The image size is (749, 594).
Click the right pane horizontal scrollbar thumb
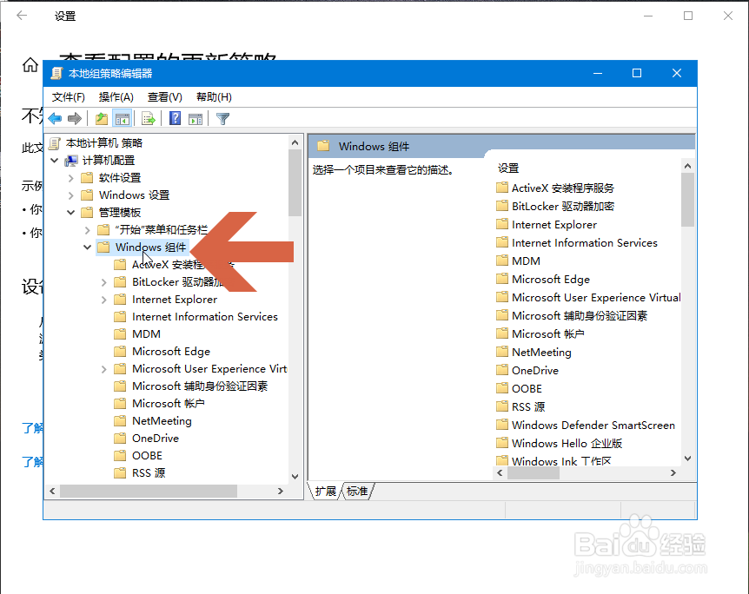pos(534,472)
